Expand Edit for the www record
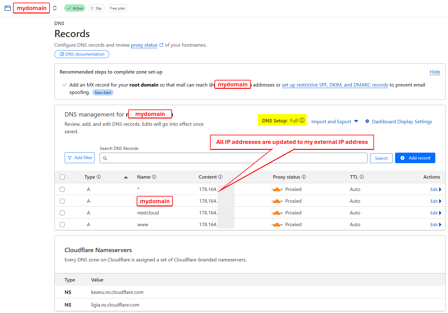 [436, 225]
